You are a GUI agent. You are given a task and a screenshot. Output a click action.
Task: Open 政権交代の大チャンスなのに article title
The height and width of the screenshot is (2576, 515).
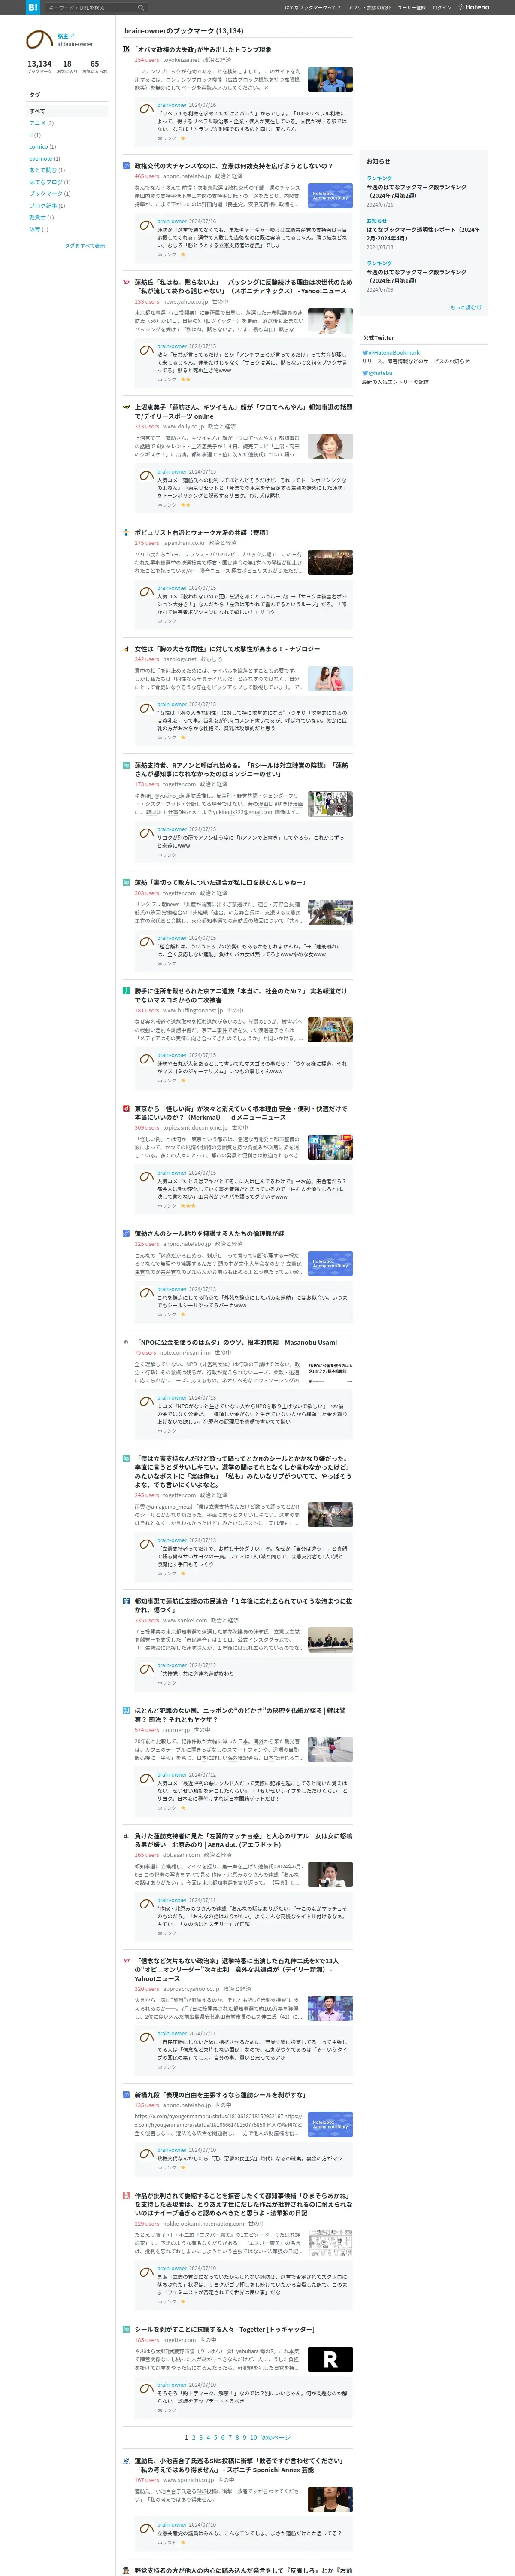coord(234,166)
